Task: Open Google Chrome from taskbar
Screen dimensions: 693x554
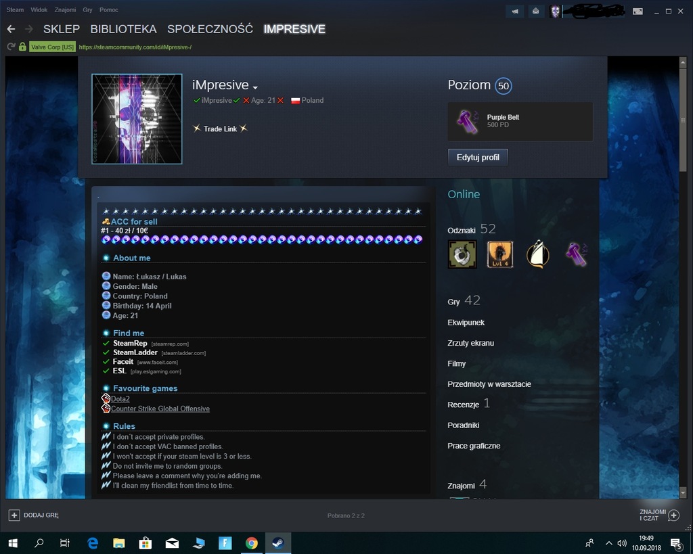Action: pyautogui.click(x=252, y=543)
